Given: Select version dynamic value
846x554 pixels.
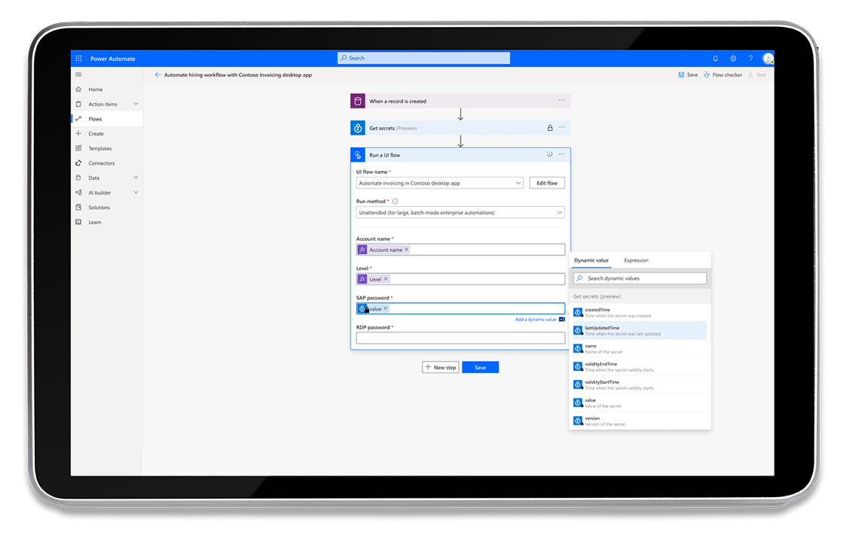Looking at the screenshot, I should pos(640,421).
